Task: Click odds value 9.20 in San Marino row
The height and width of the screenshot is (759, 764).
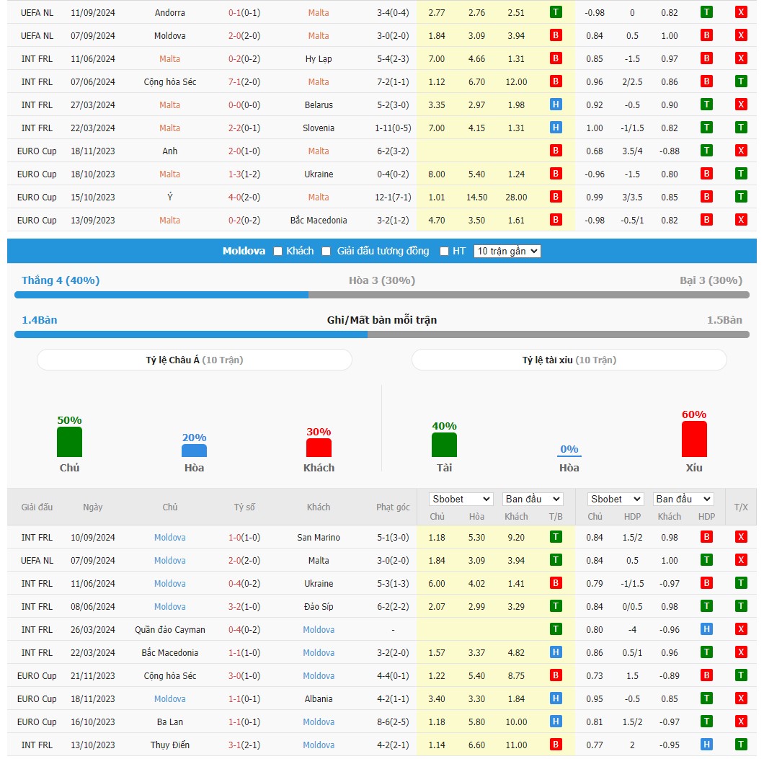Action: (516, 537)
